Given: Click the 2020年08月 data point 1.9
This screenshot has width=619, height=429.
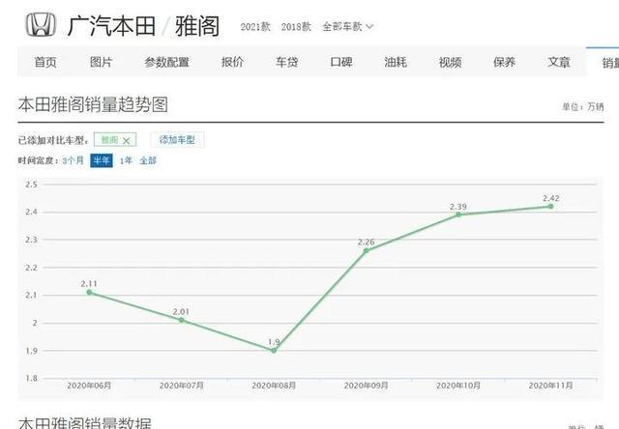Looking at the screenshot, I should pyautogui.click(x=274, y=350).
